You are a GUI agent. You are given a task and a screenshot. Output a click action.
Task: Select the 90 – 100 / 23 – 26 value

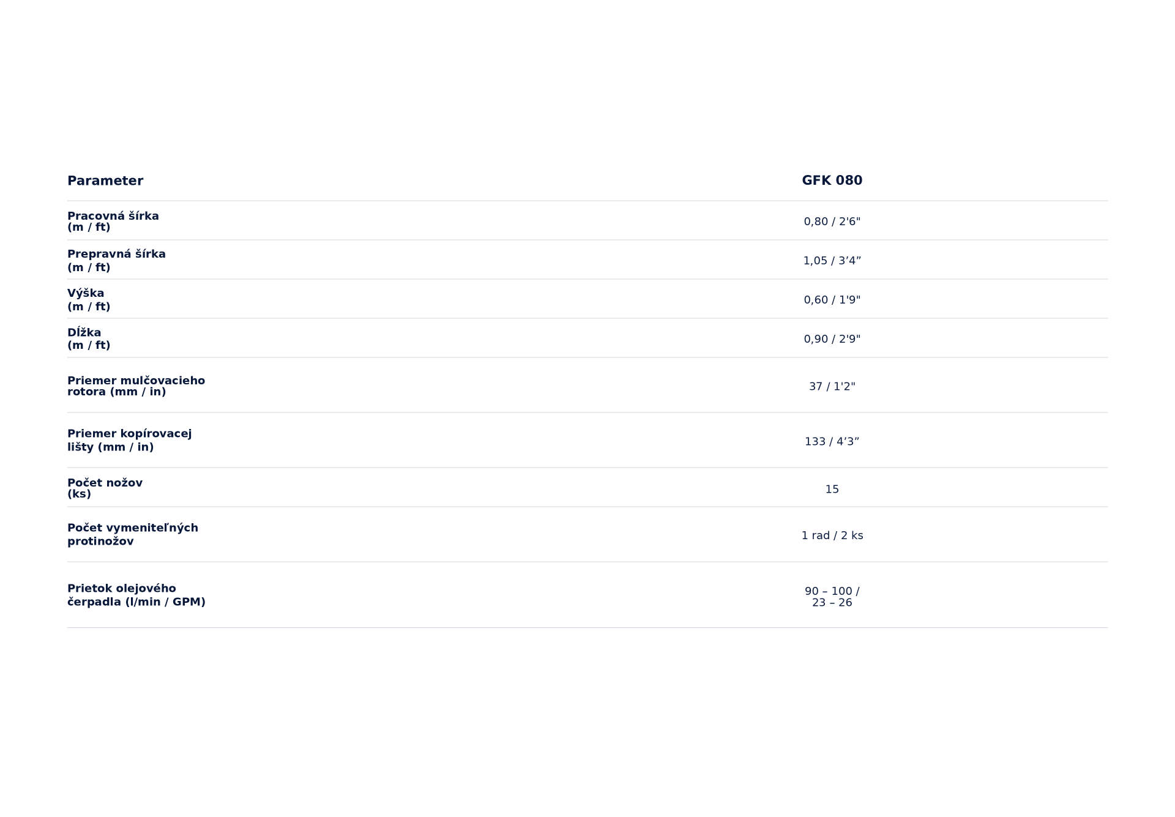tap(832, 597)
